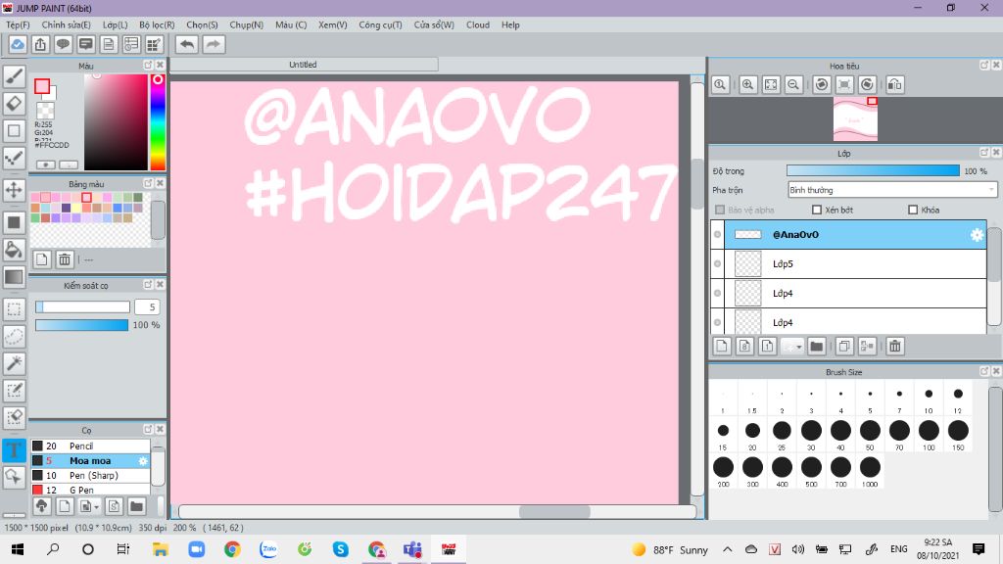Click the speech bubble icon in toolbar

coord(63,44)
